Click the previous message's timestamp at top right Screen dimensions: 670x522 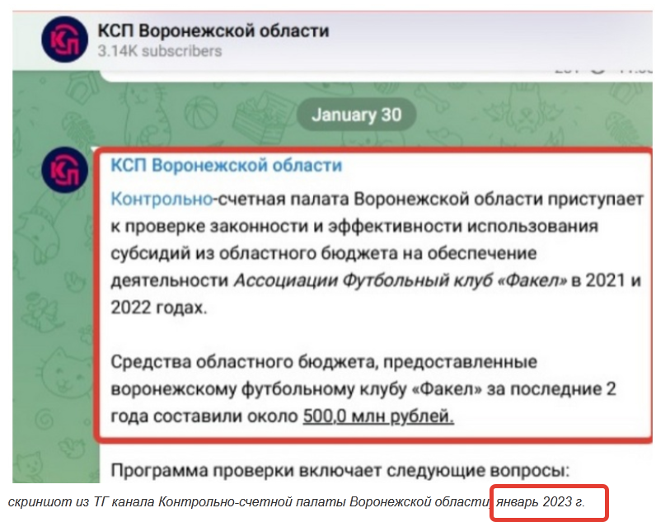[635, 69]
